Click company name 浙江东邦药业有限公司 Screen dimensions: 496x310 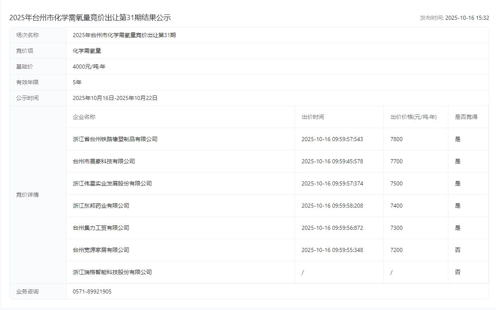pyautogui.click(x=101, y=206)
